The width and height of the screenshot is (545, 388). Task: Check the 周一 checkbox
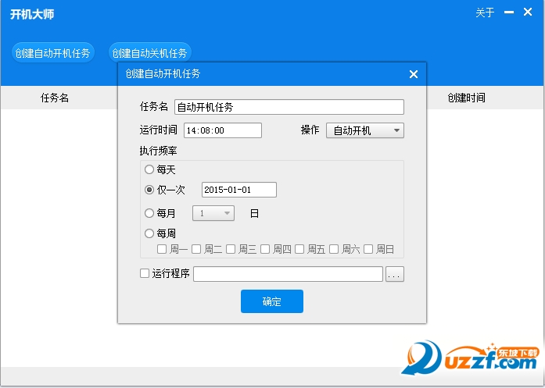pyautogui.click(x=162, y=249)
